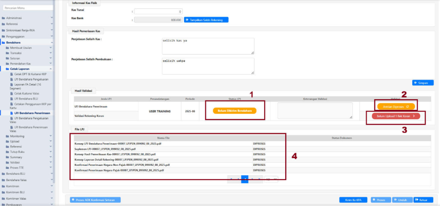
Task: Click the Penganggaran folder icon
Action: coord(4,36)
